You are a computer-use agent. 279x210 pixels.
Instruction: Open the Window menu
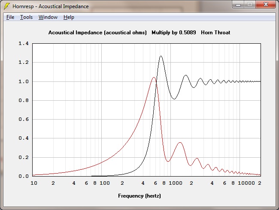click(x=48, y=17)
